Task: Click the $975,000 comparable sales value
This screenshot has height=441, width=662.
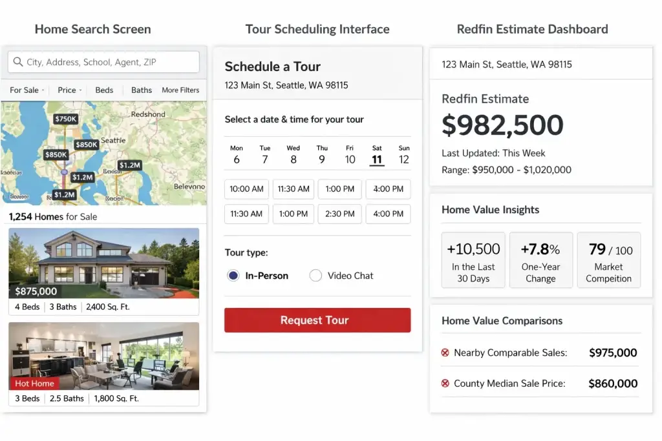Action: pyautogui.click(x=613, y=353)
